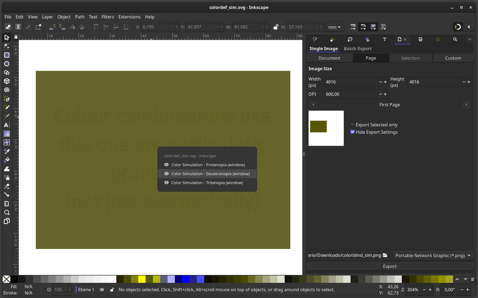Open the File menu
The width and height of the screenshot is (478, 298).
pos(8,17)
